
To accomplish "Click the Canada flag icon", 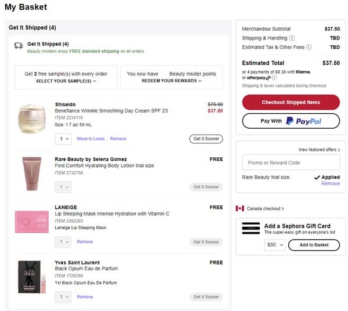I will click(240, 208).
